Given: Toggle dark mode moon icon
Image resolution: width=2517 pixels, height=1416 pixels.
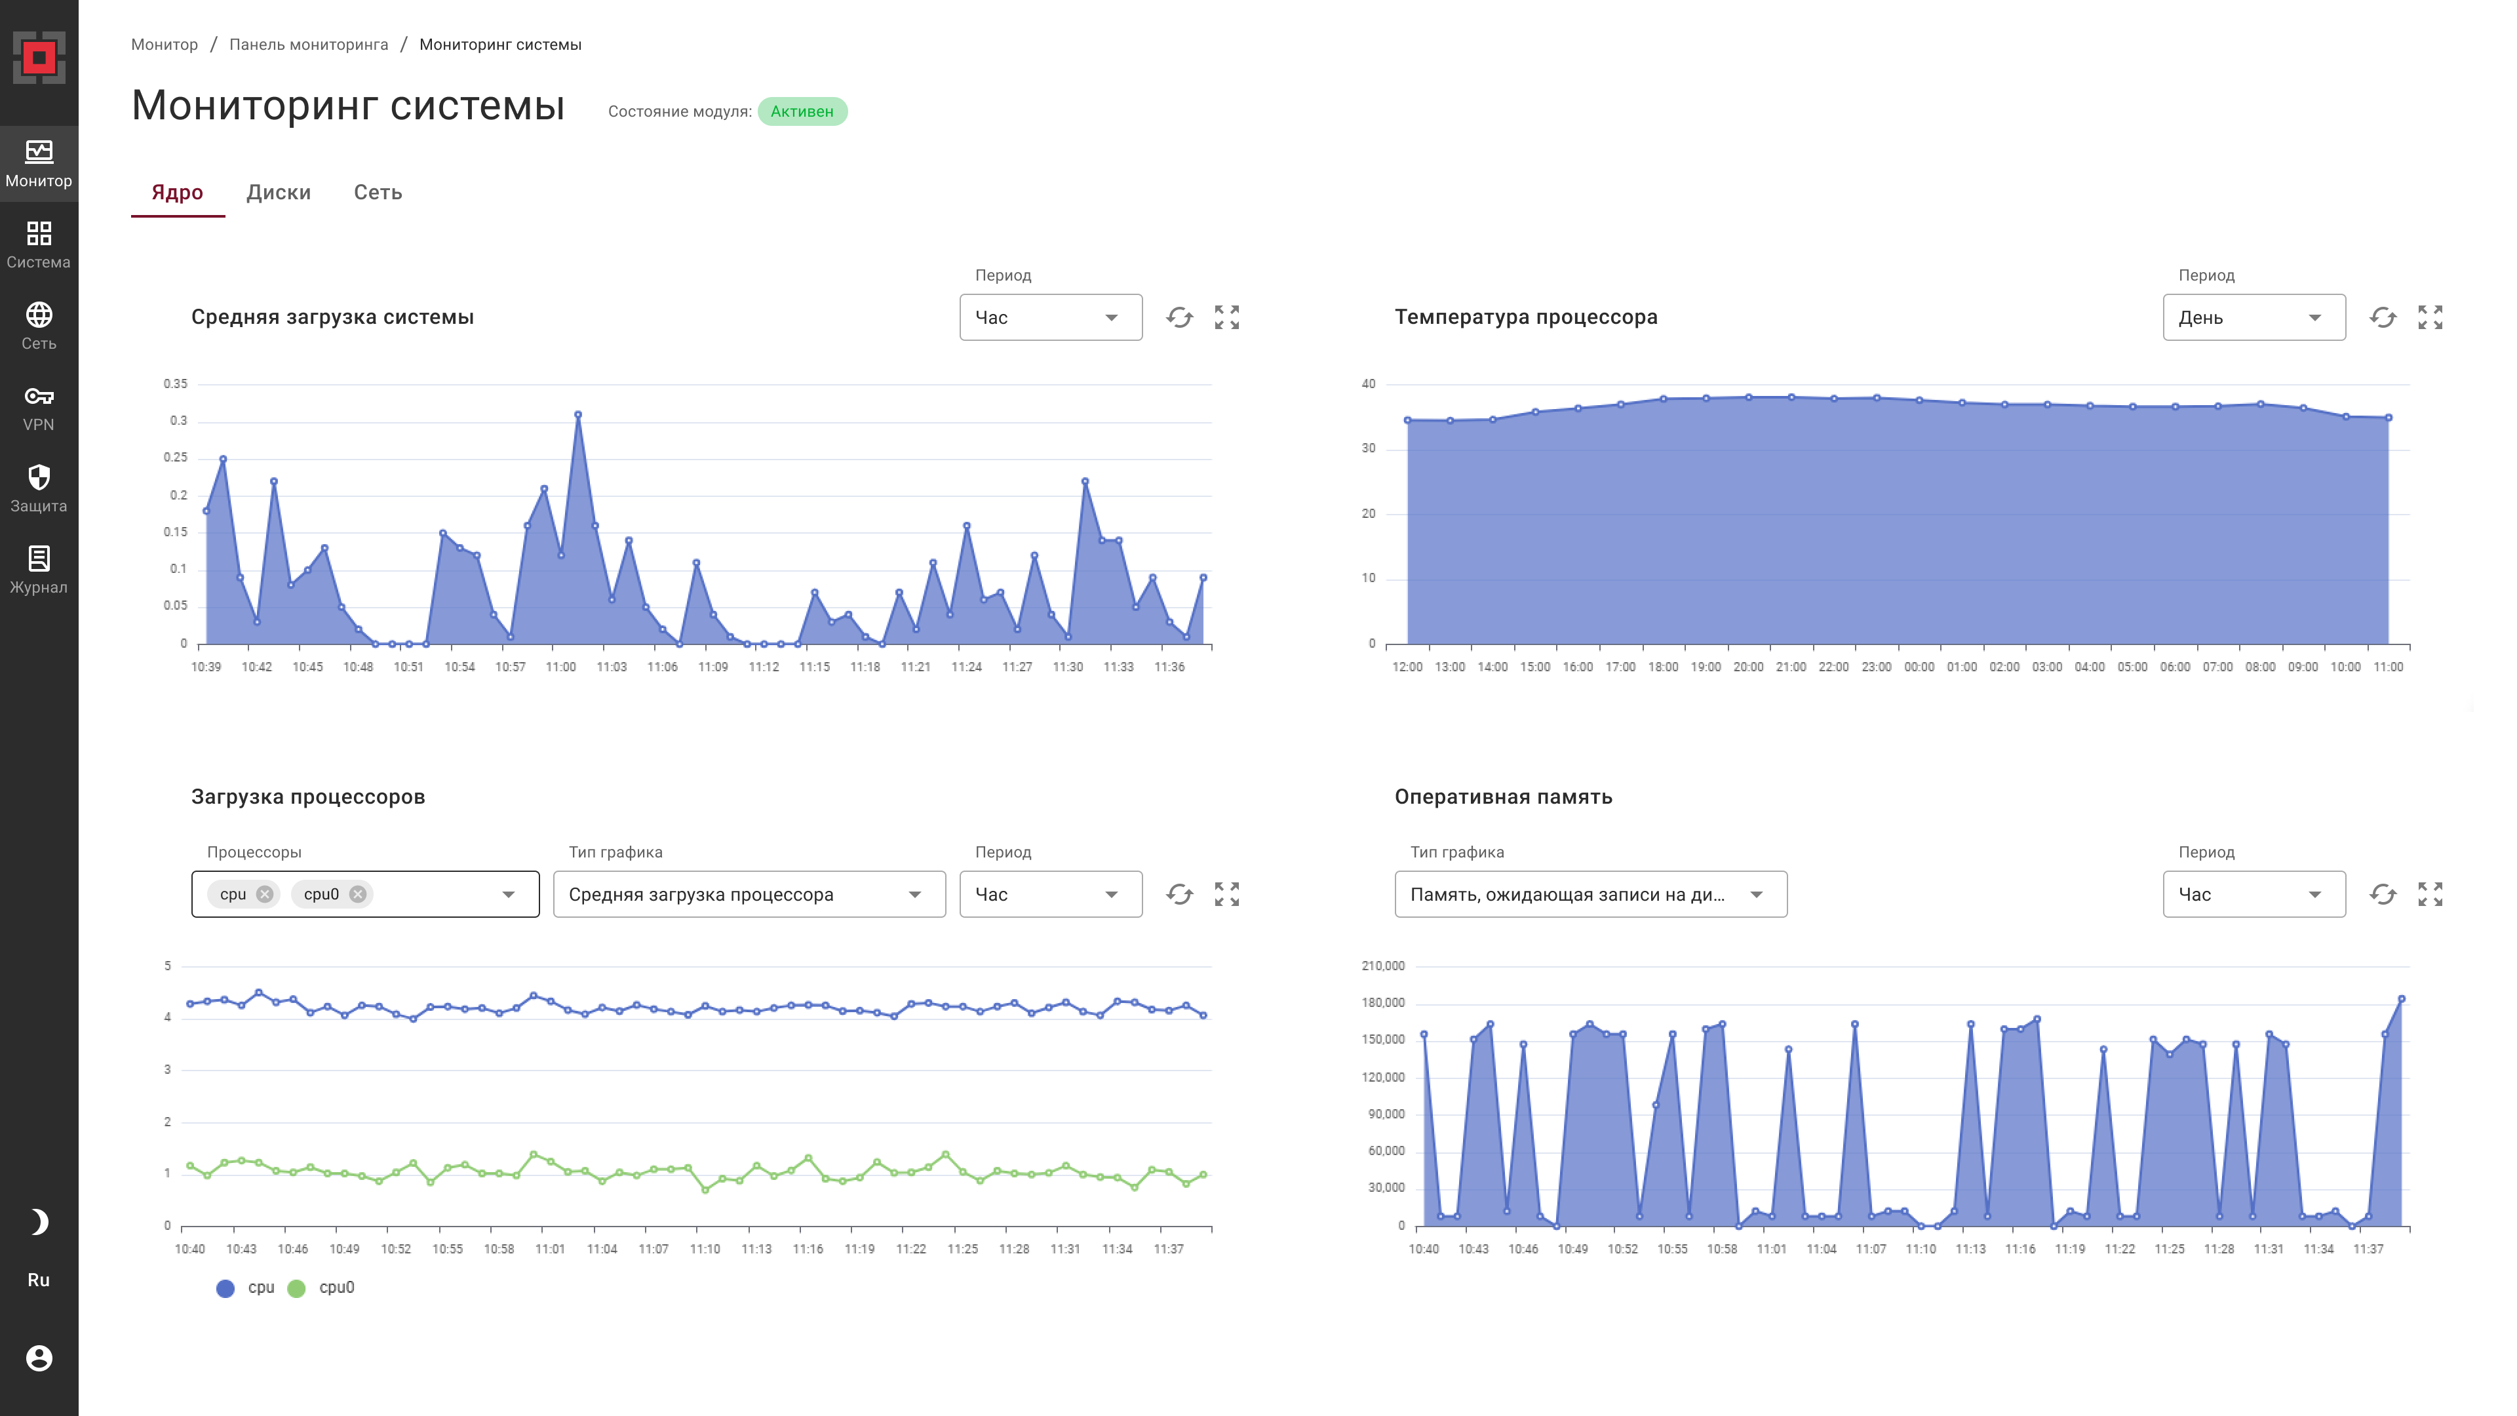Looking at the screenshot, I should [x=39, y=1221].
